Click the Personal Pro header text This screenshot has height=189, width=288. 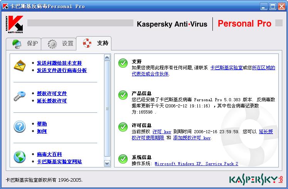[x=244, y=23]
